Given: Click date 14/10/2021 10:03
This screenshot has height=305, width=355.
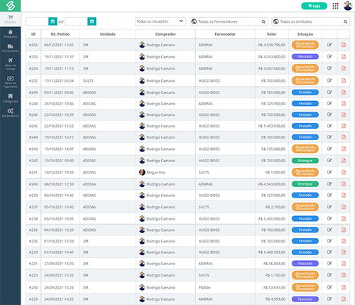Looking at the screenshot, I should [59, 172].
